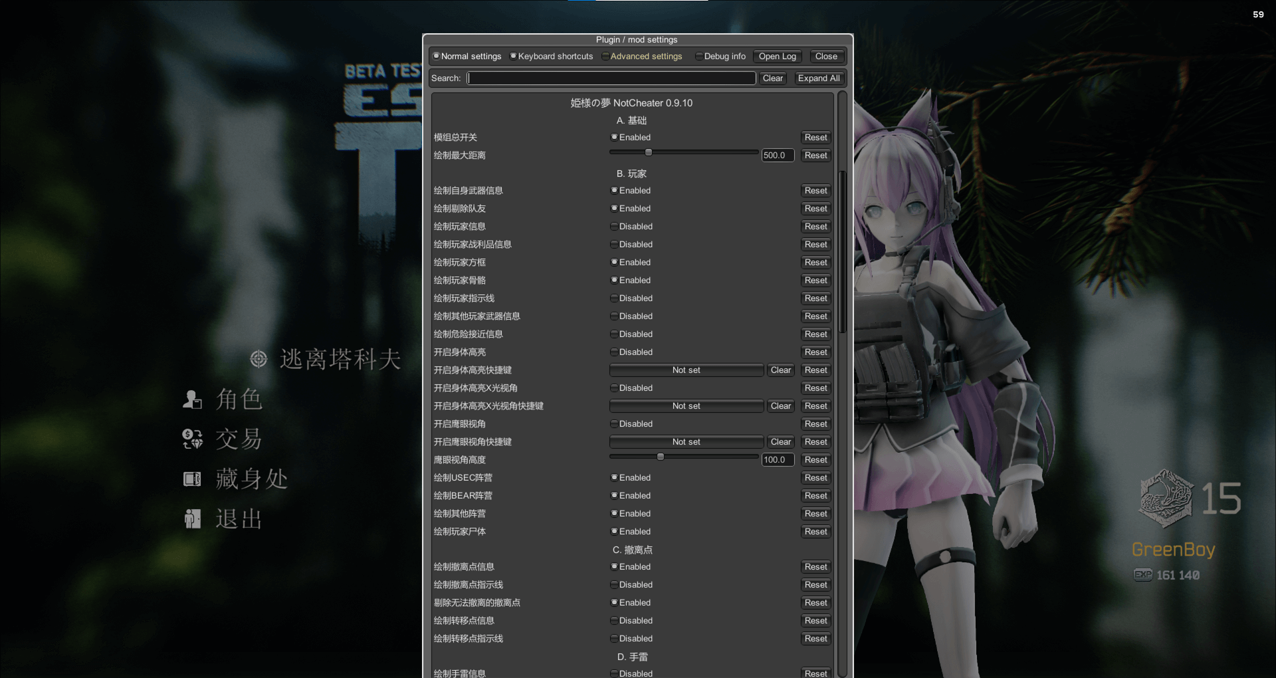Click the exit icon beside 退出
This screenshot has width=1276, height=678.
tap(192, 518)
